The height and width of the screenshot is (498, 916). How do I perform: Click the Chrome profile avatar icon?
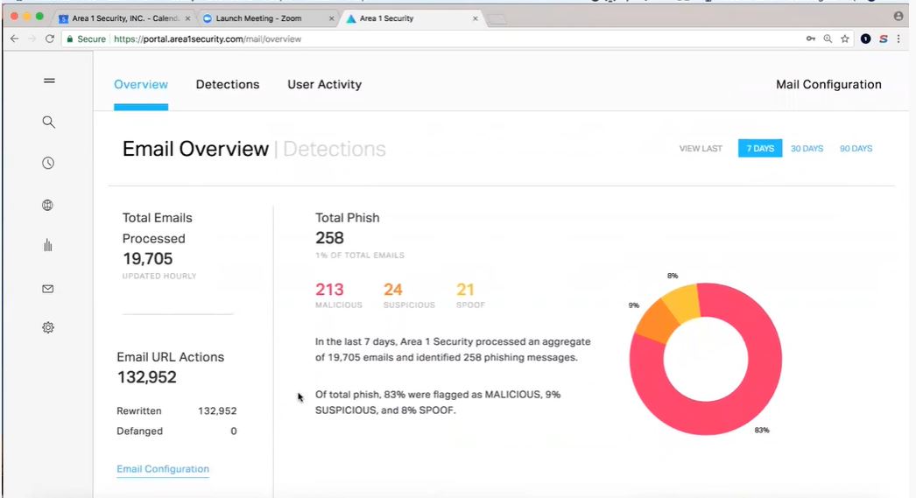898,17
